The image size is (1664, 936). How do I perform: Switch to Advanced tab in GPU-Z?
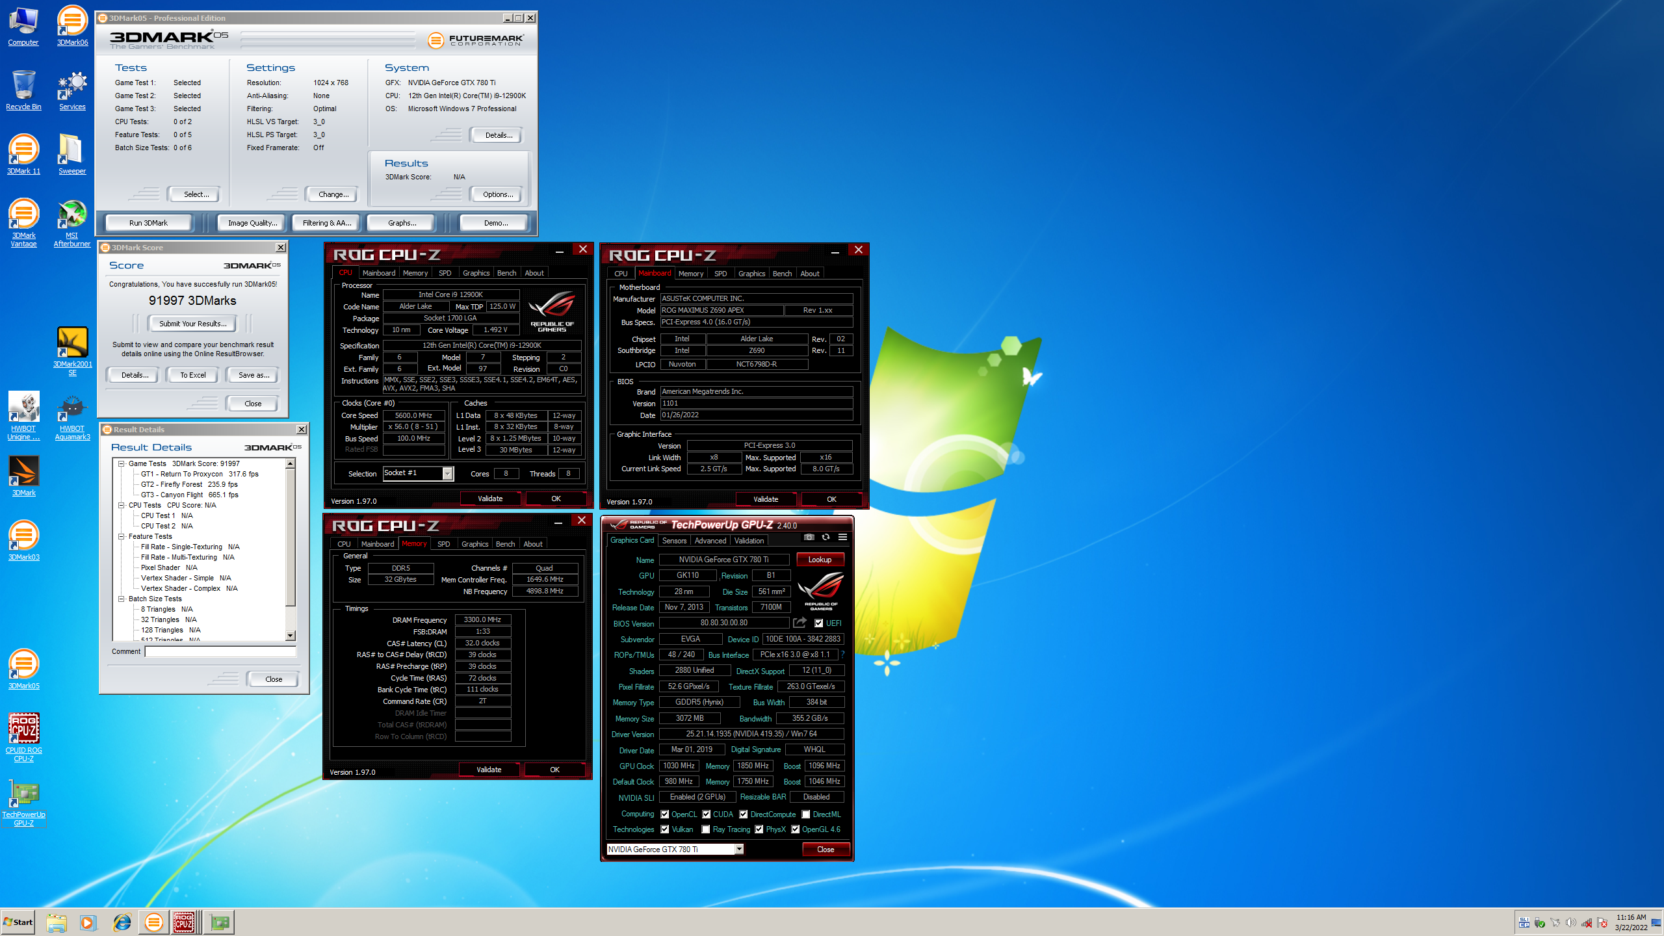point(710,541)
